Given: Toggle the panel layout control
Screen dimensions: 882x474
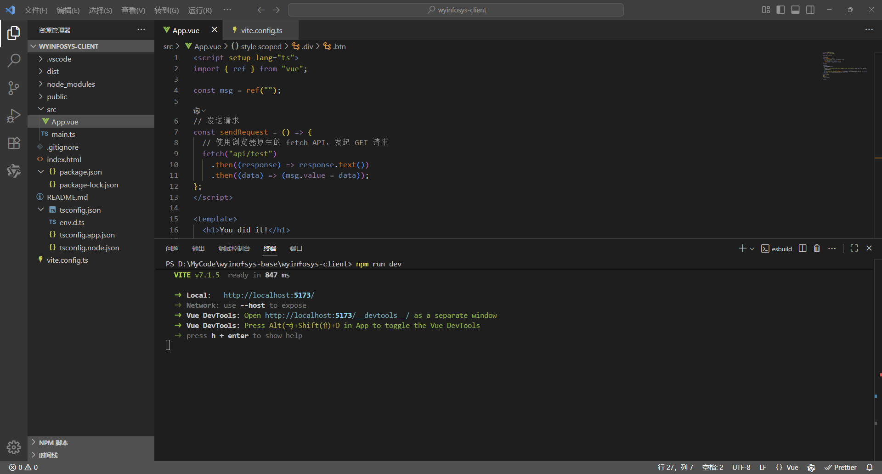Looking at the screenshot, I should coord(795,10).
